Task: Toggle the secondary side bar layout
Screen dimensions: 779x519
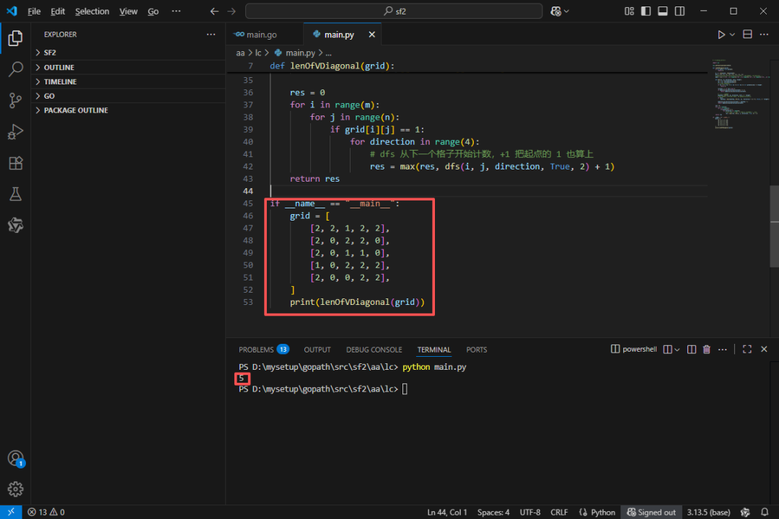Action: (679, 12)
